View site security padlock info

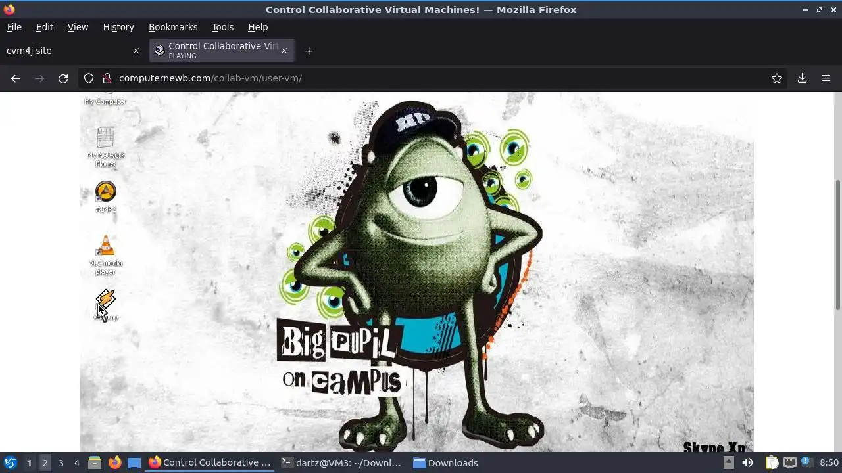[x=107, y=78]
